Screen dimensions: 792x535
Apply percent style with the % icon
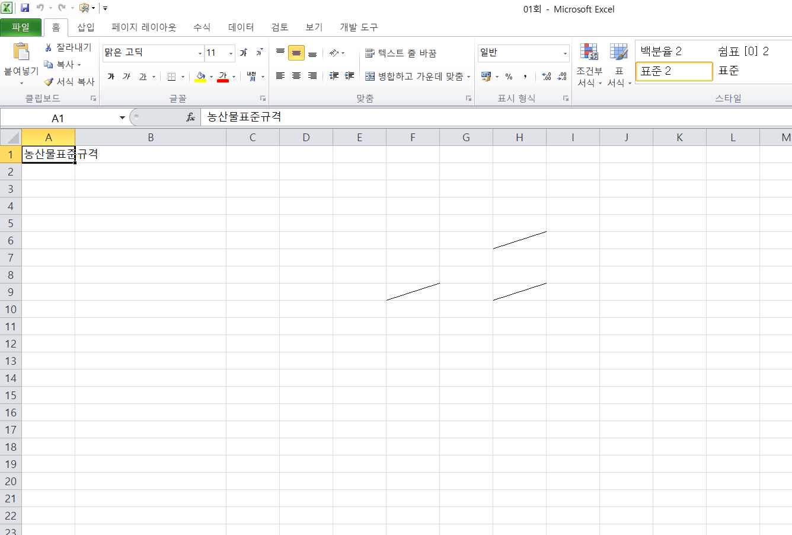[509, 77]
